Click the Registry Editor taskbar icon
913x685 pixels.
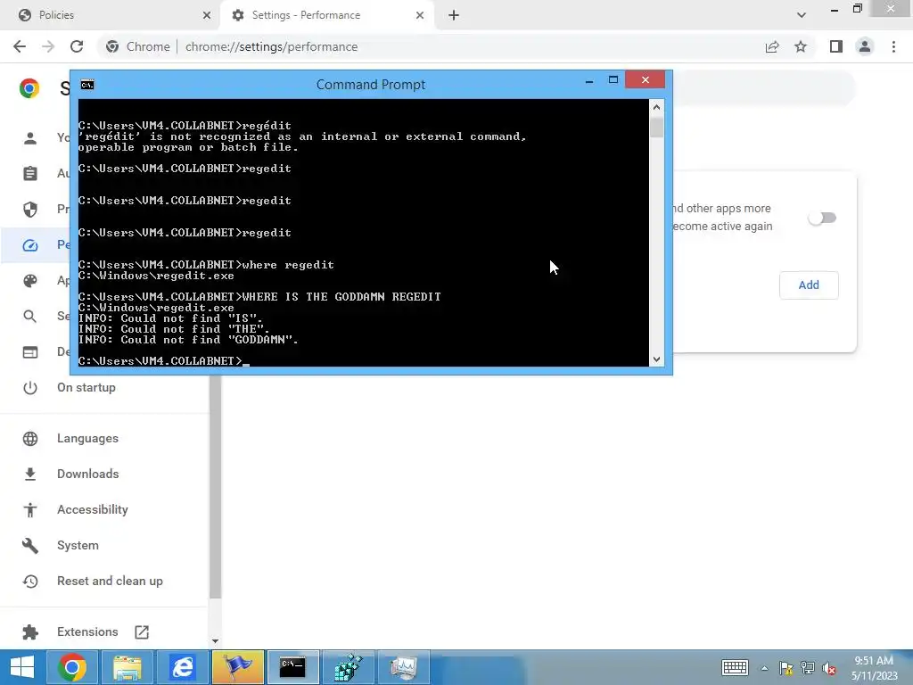[348, 667]
